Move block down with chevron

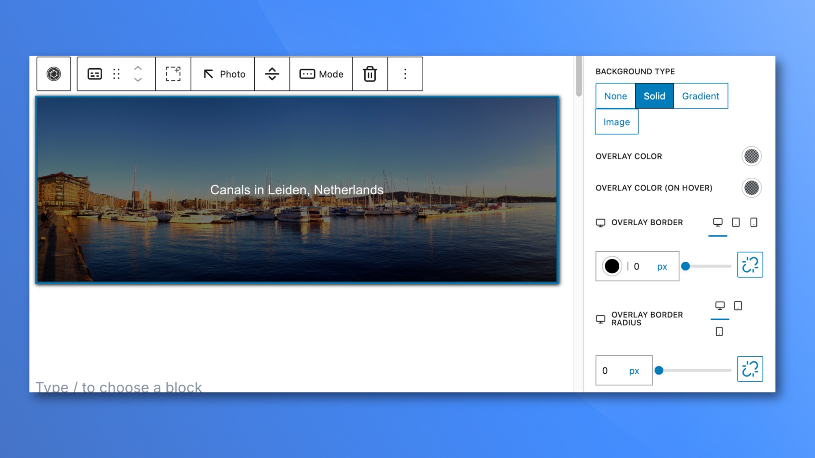point(138,79)
